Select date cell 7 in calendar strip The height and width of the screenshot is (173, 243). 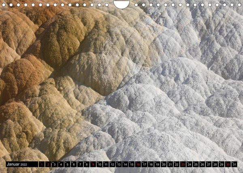click(x=80, y=165)
